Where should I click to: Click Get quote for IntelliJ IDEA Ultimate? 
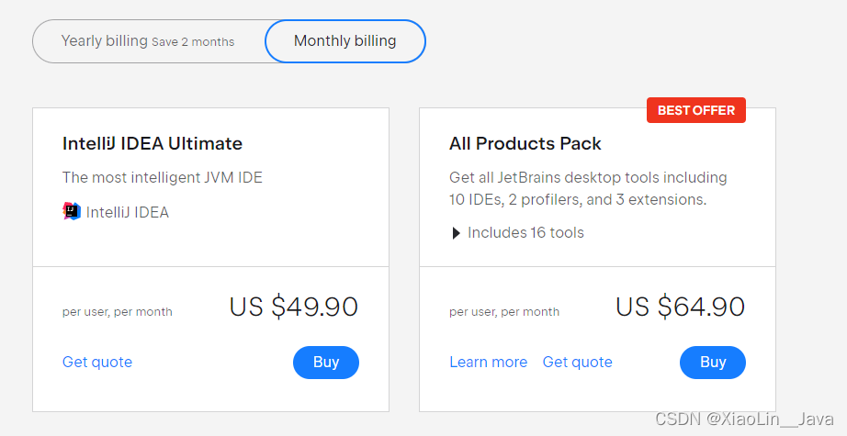(x=97, y=363)
